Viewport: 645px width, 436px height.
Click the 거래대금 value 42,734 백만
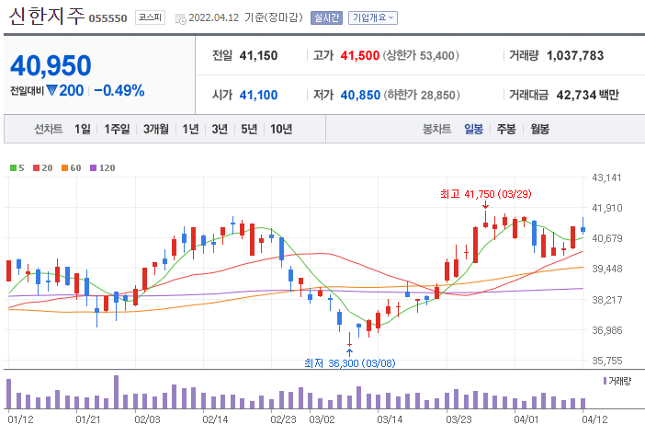(587, 95)
